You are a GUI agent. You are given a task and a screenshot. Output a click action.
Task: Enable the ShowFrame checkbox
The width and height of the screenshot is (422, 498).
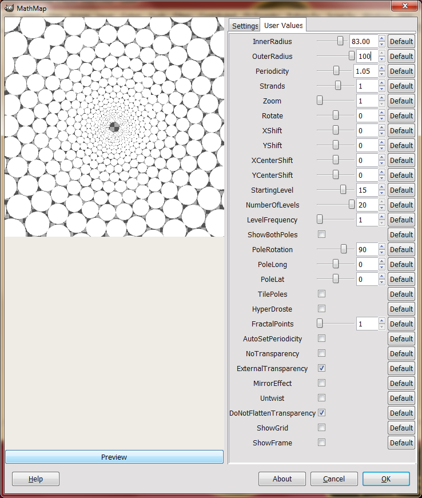tap(321, 443)
